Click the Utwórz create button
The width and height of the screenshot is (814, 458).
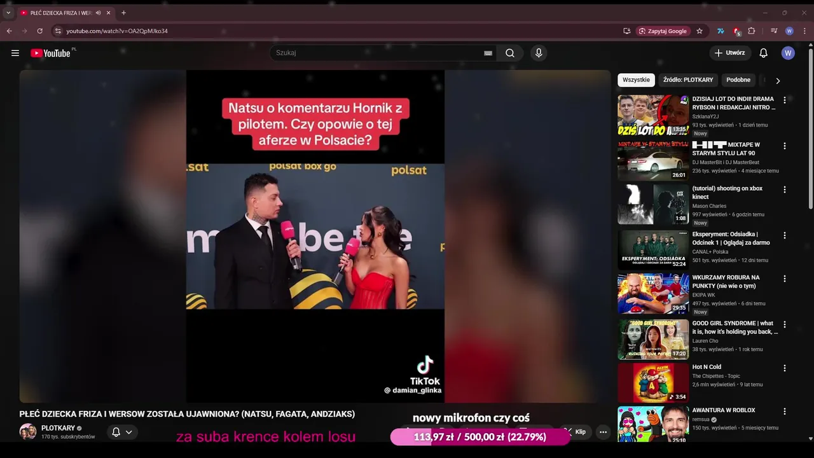tap(730, 53)
